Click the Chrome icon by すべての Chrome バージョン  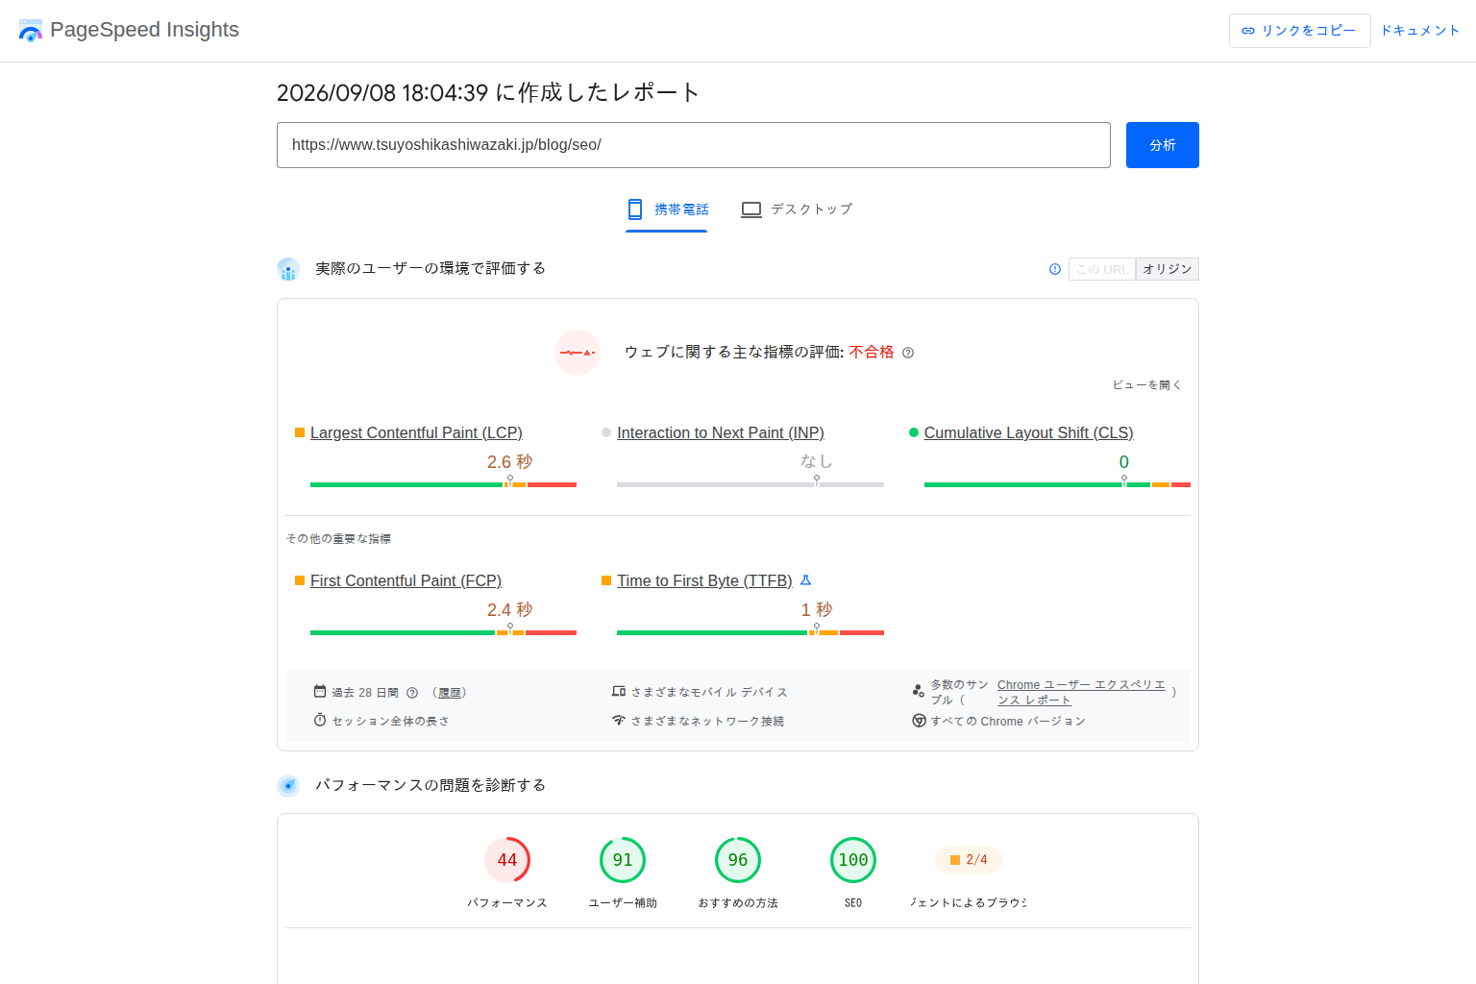point(919,721)
